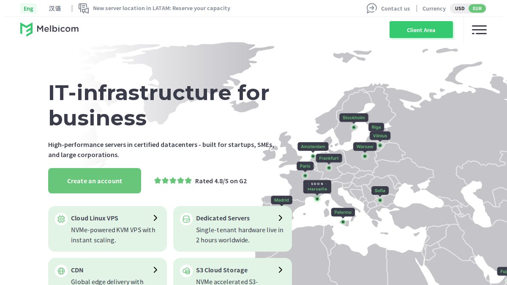The image size is (507, 285).
Task: Open the Client Area
Action: (421, 30)
